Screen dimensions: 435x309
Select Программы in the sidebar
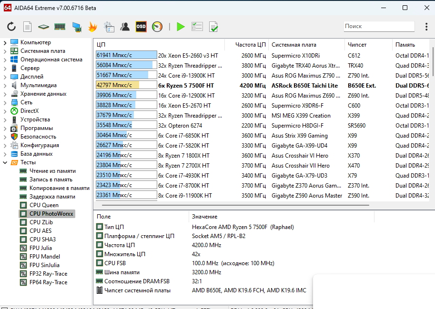pyautogui.click(x=36, y=128)
